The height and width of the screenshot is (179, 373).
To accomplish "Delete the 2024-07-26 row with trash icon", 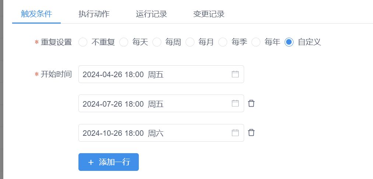I will click(x=251, y=103).
